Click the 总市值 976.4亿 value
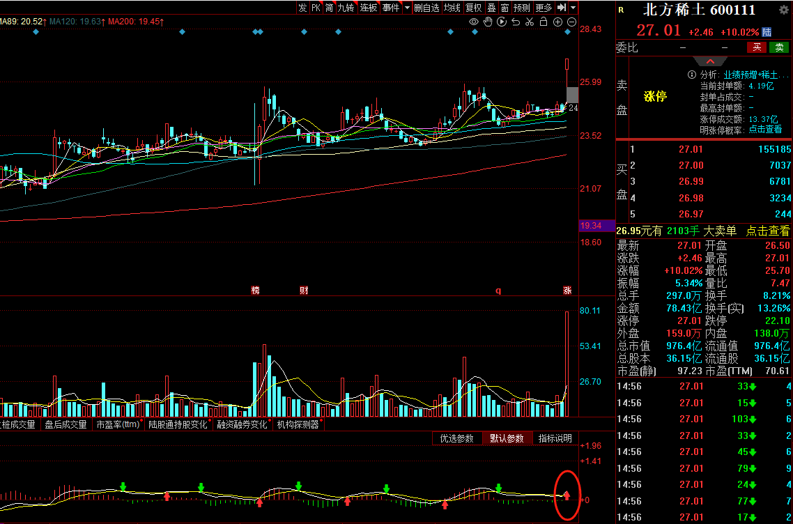The image size is (793, 524). pyautogui.click(x=684, y=346)
